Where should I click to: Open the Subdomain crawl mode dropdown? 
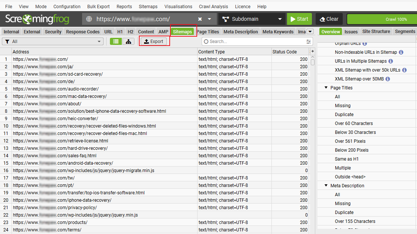click(x=252, y=19)
